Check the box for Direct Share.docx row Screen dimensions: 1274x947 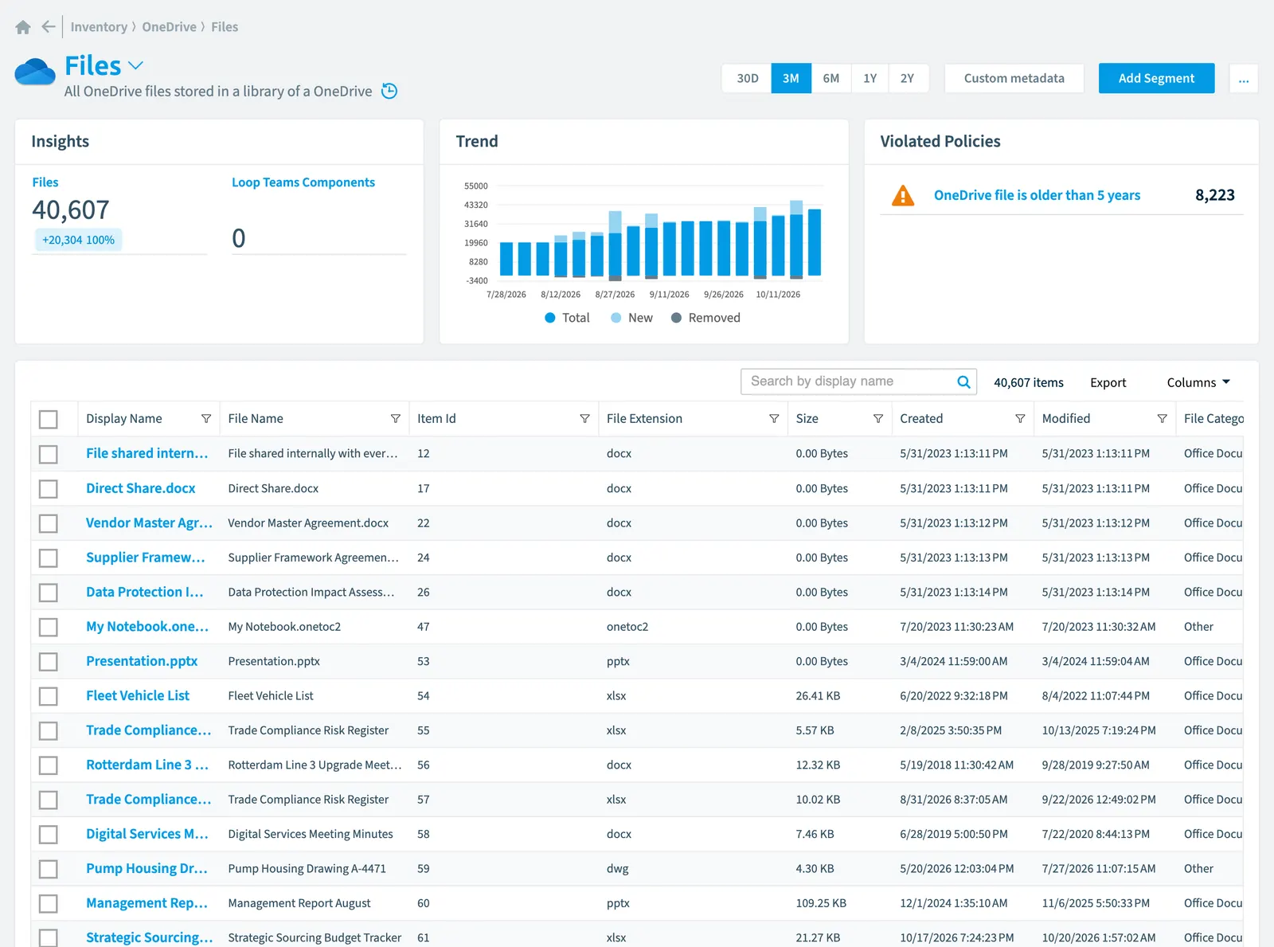coord(49,488)
